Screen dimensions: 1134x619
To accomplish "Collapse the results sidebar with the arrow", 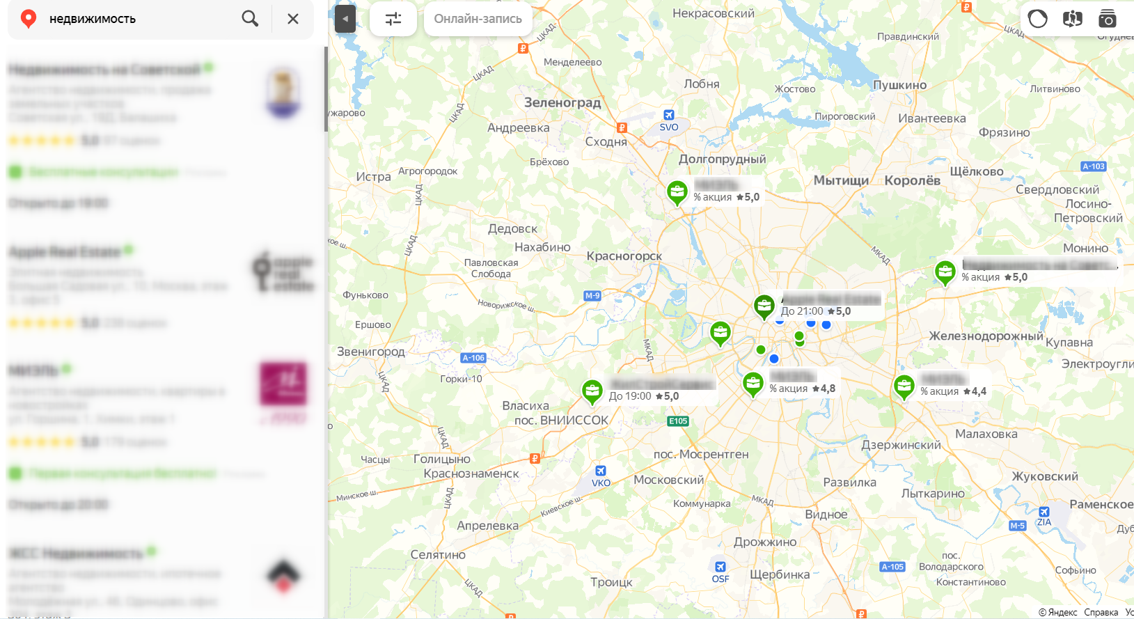I will point(345,19).
